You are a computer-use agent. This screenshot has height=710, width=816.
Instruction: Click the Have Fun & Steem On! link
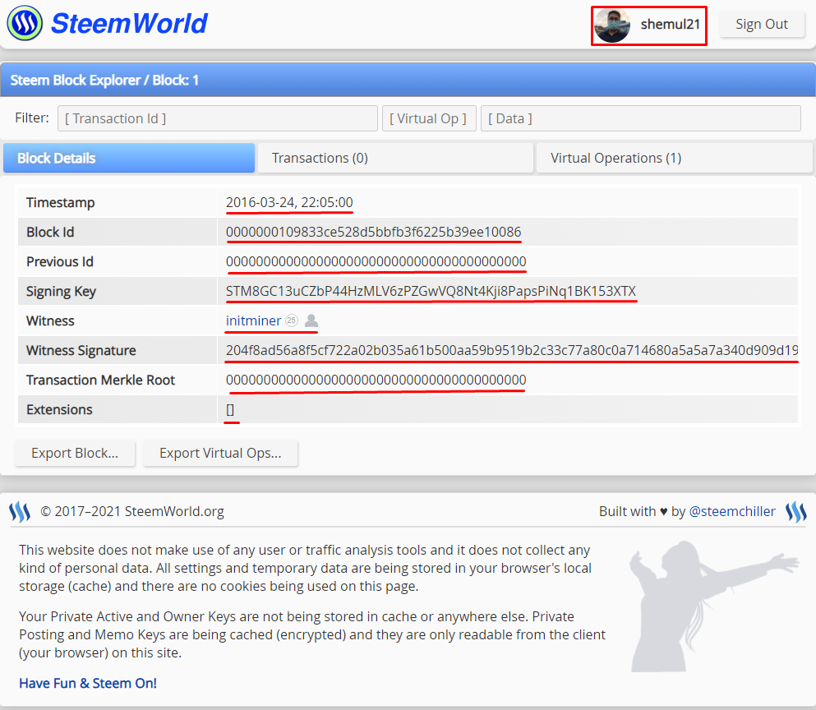click(x=88, y=684)
